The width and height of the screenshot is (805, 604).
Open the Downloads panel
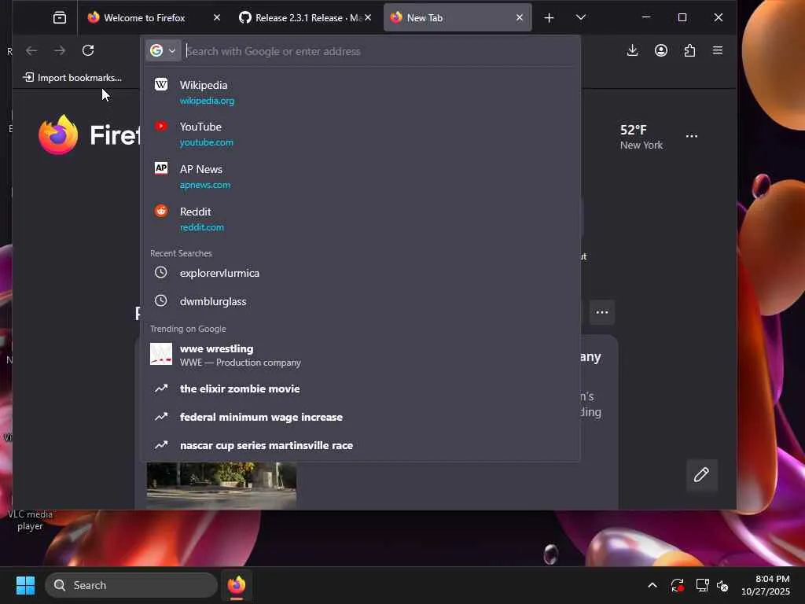click(x=633, y=50)
